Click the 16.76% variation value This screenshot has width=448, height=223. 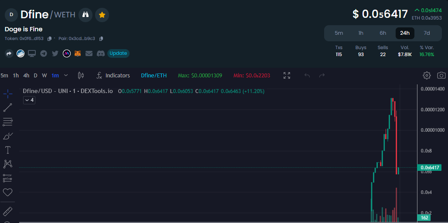coord(427,54)
